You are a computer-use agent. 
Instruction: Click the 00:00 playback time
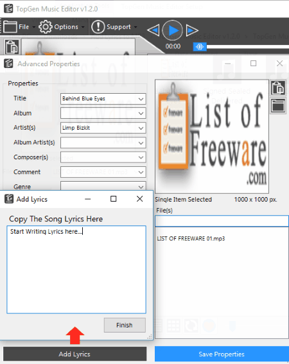click(x=173, y=46)
